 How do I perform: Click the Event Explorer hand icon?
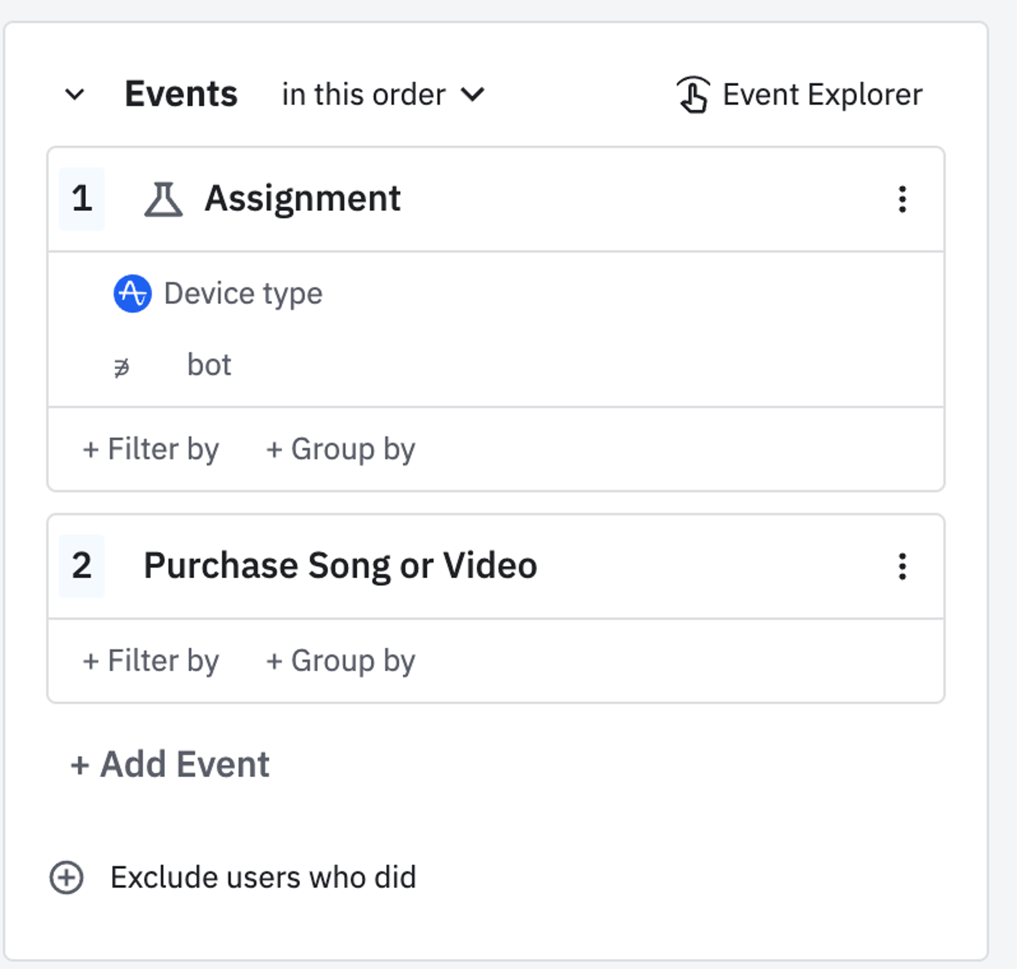(693, 94)
